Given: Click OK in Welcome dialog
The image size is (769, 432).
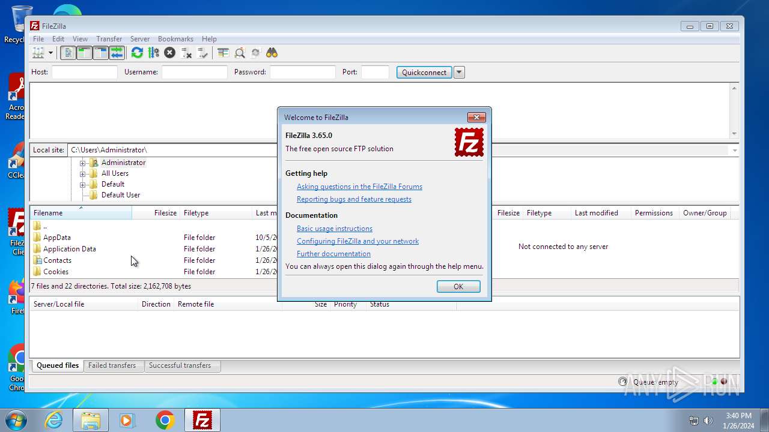Looking at the screenshot, I should pyautogui.click(x=458, y=287).
